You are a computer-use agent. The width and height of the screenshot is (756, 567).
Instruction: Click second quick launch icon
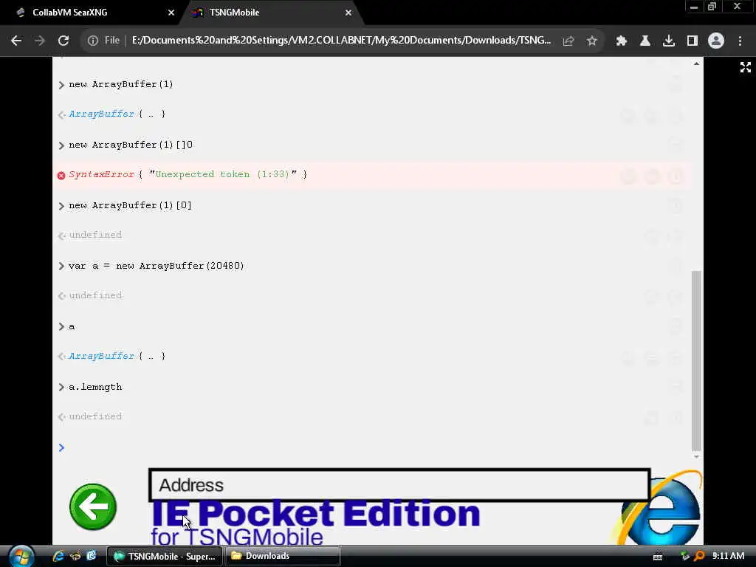[75, 556]
